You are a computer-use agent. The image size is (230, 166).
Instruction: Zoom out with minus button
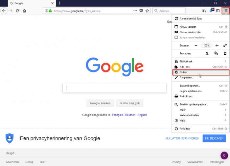coord(196,45)
